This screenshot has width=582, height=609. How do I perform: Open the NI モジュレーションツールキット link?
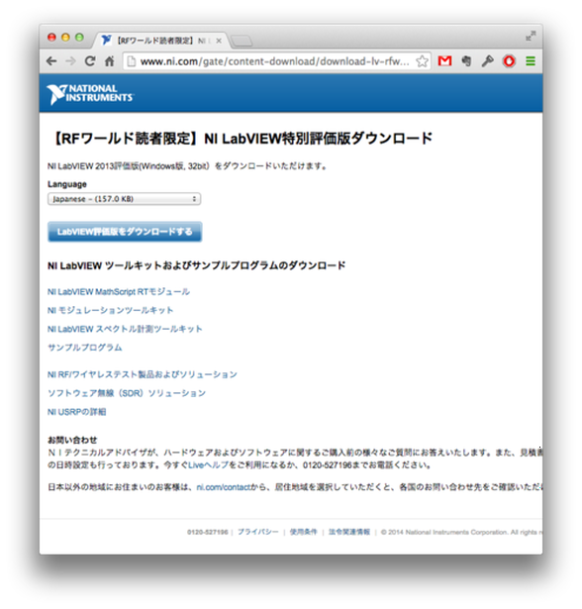(110, 310)
